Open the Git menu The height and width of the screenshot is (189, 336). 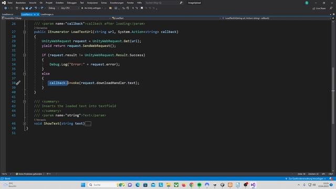point(41,3)
